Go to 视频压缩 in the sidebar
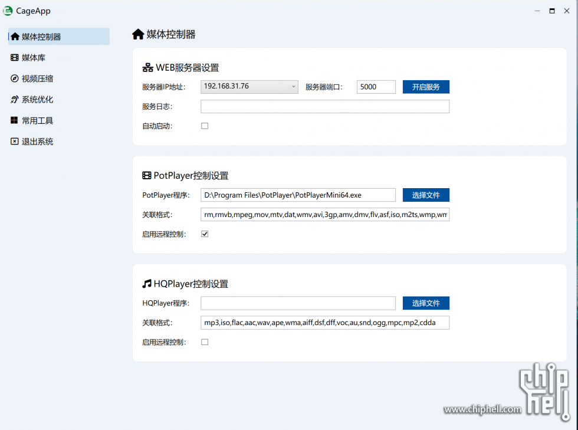The height and width of the screenshot is (430, 578). (59, 78)
